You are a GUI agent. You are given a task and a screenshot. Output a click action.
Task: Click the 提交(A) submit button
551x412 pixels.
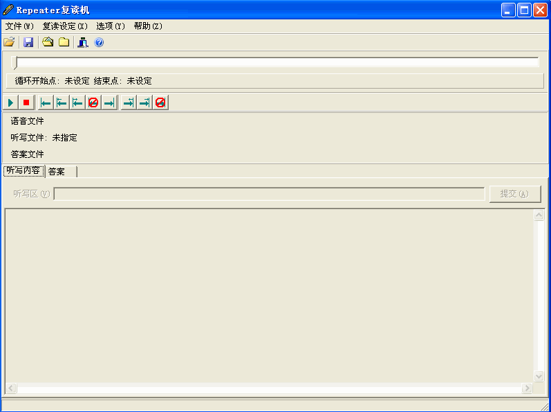click(x=515, y=194)
